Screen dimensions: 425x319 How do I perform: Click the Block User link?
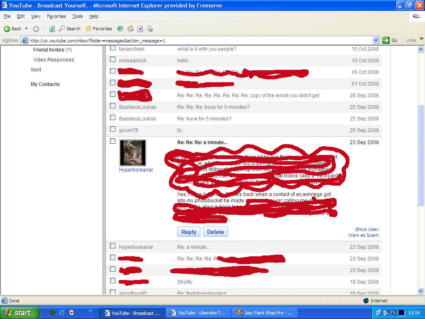(x=367, y=229)
